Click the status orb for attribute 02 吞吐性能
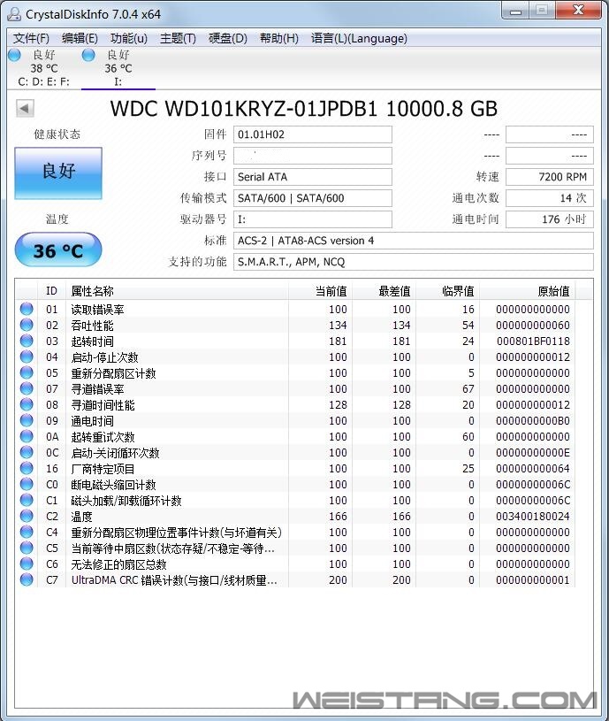 tap(27, 325)
